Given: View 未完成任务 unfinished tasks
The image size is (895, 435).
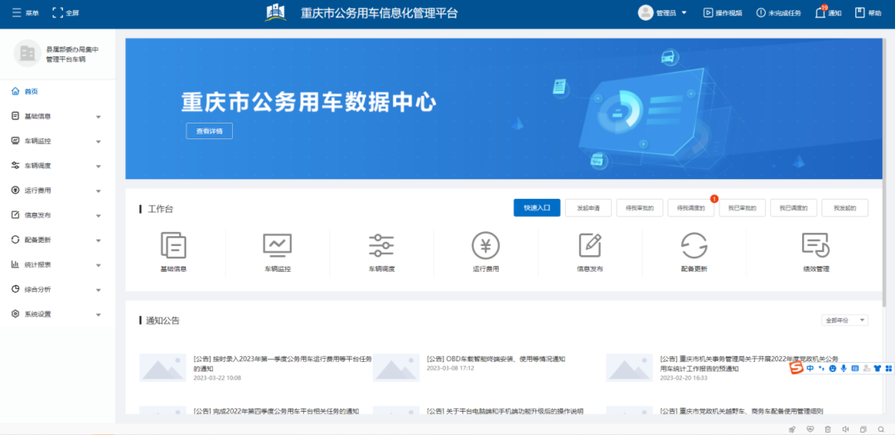Looking at the screenshot, I should [x=778, y=13].
